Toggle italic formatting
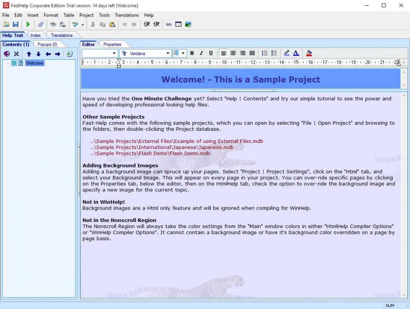Viewport: 410px width, 309px height. pyautogui.click(x=202, y=53)
